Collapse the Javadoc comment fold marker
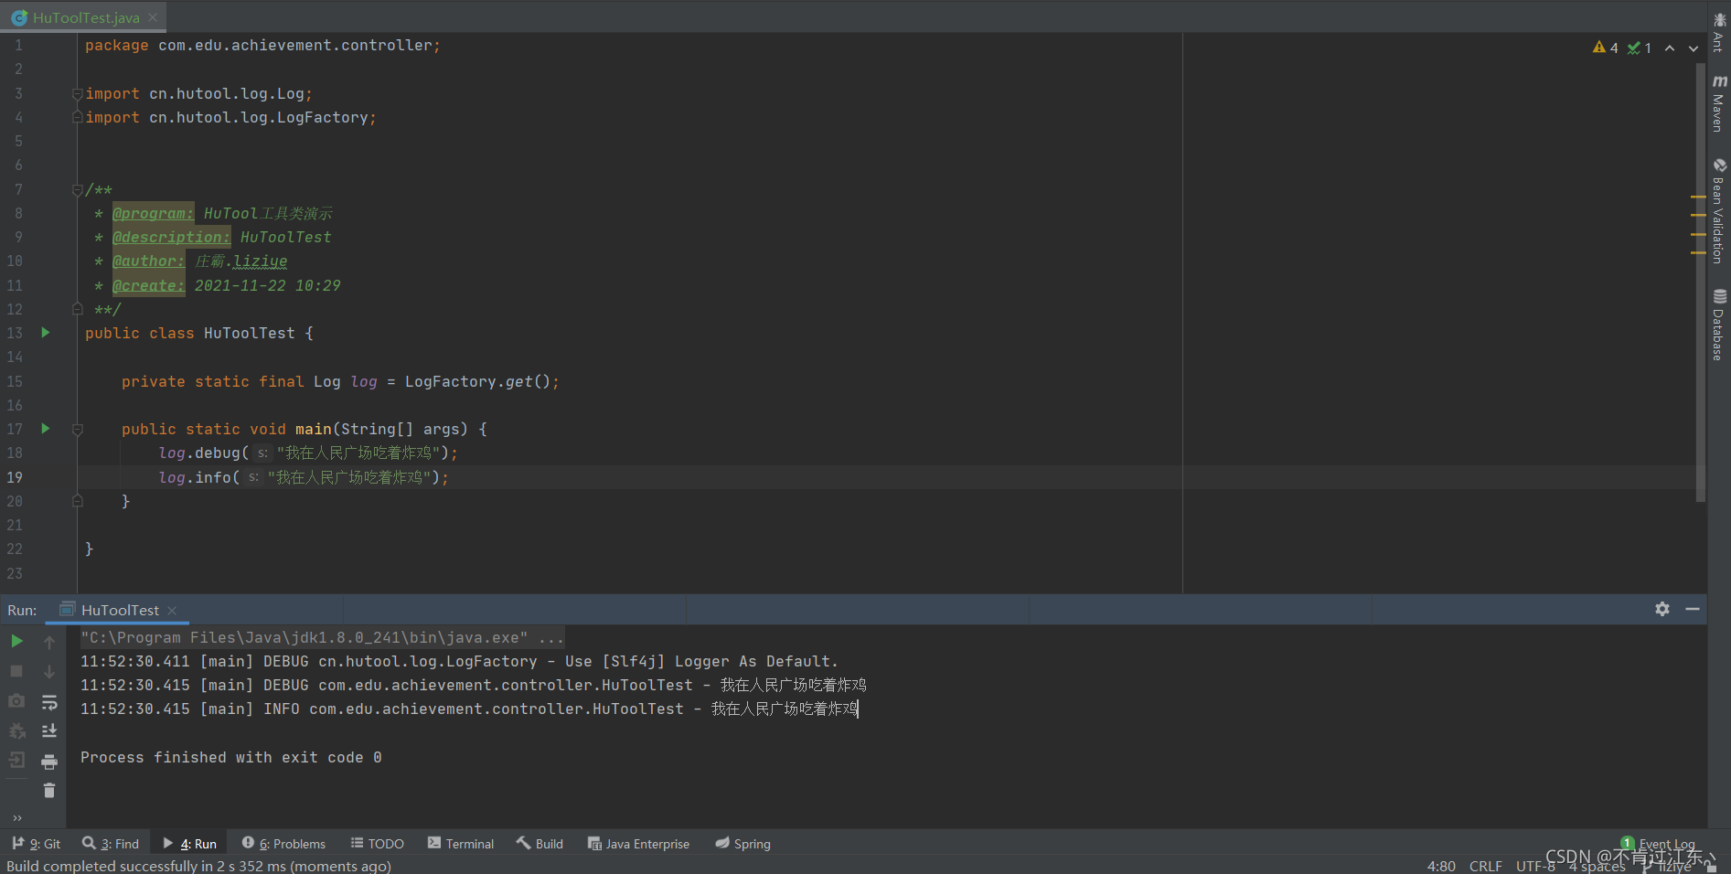Image resolution: width=1731 pixels, height=874 pixels. pos(78,190)
